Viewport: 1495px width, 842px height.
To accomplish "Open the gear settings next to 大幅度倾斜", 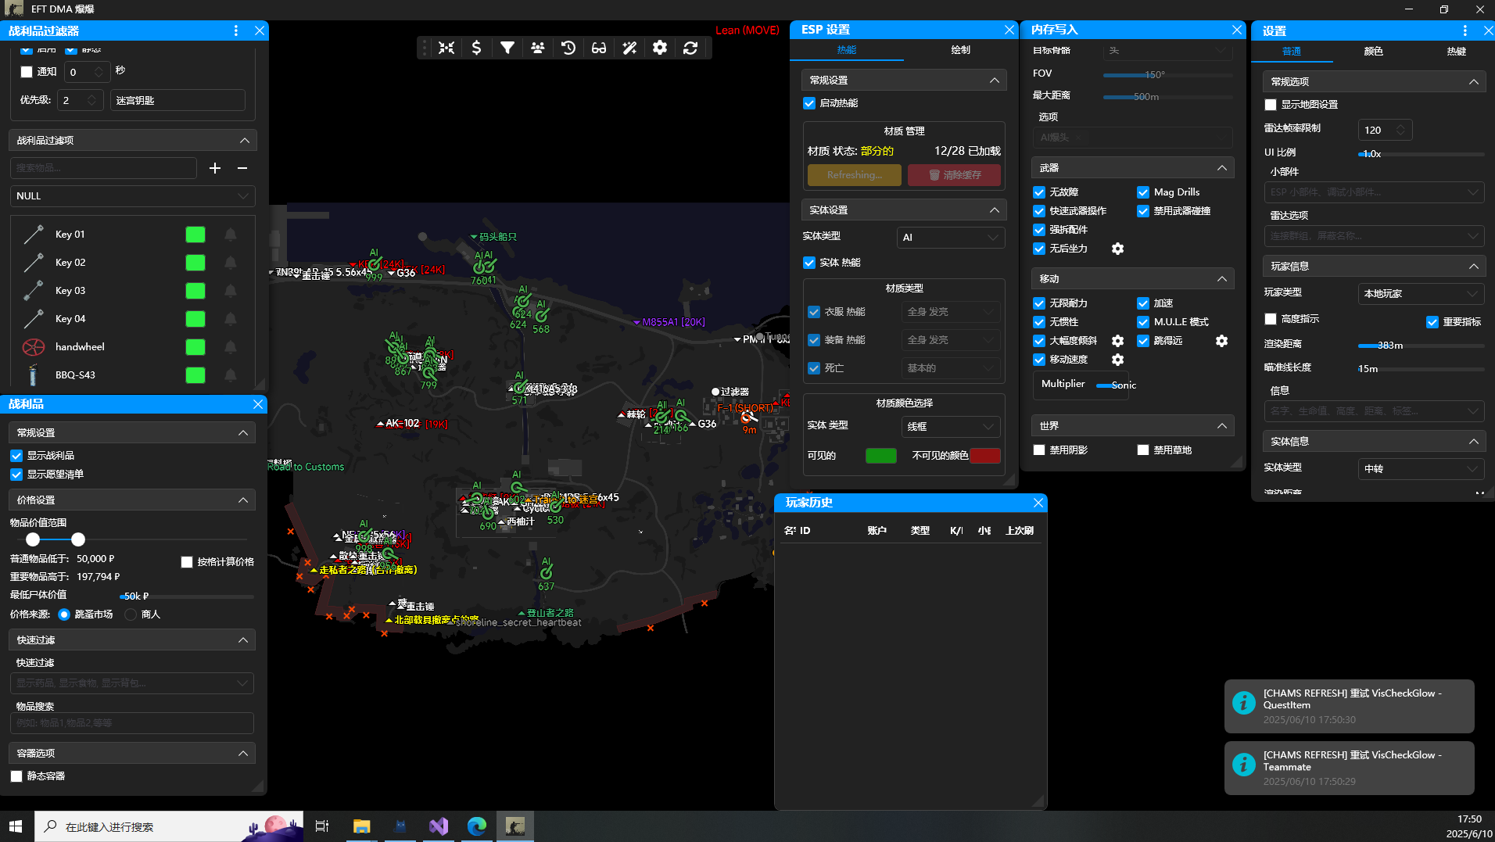I will point(1118,341).
